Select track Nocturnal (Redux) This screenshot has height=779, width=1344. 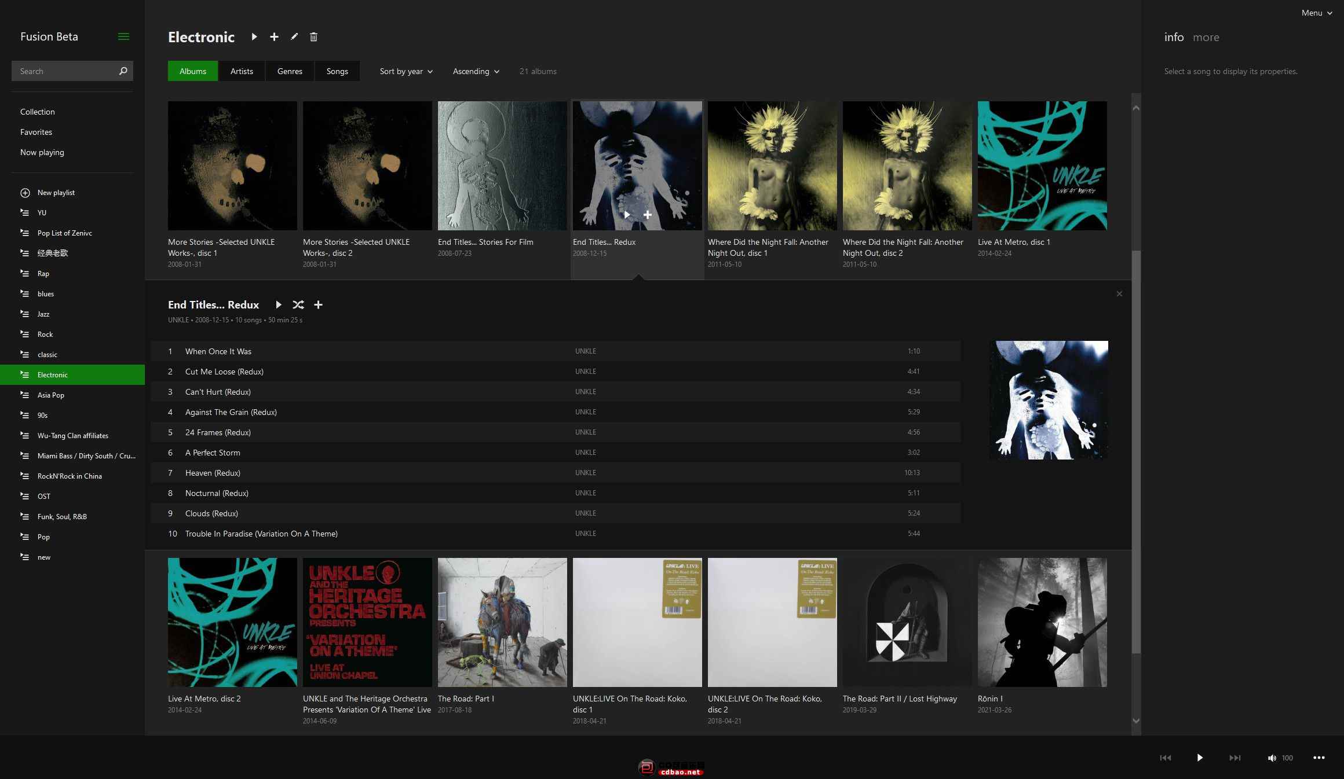556,493
